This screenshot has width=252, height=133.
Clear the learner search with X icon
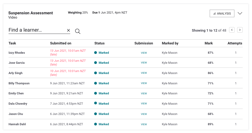coord(68,30)
